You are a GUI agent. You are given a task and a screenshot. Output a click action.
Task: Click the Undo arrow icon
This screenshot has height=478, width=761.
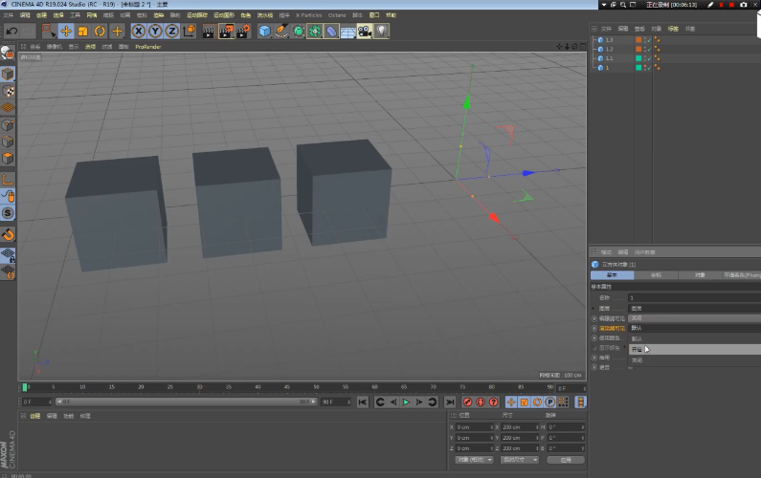(x=11, y=31)
